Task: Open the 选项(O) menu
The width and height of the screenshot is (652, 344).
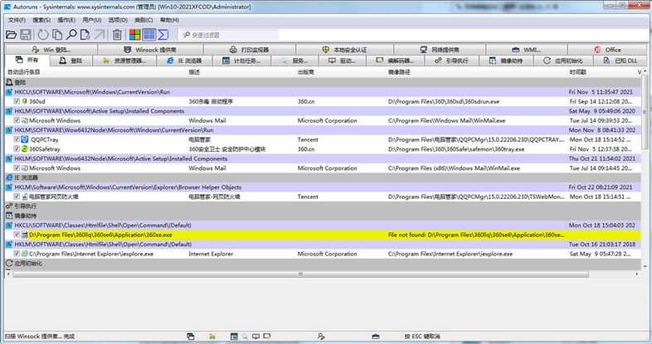Action: coord(118,20)
